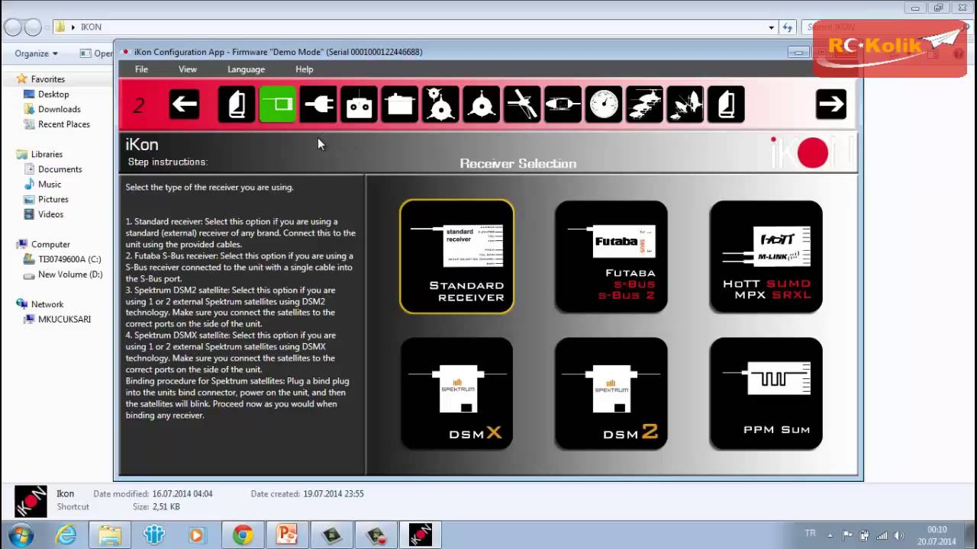Choose the Spektrum DSMX satellite option
The image size is (977, 549).
coord(457,393)
